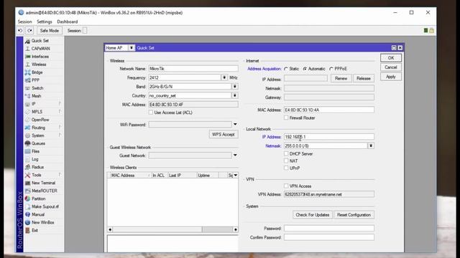Open Partition menu item
This screenshot has height=258, width=460.
point(38,199)
